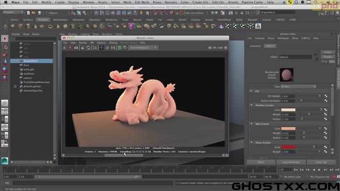340x191 pixels.
Task: Select the arrow Select tool in toolbox
Action: coord(5,39)
